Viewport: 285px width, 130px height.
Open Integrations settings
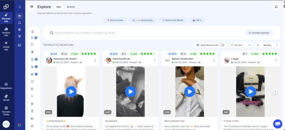click(6, 86)
